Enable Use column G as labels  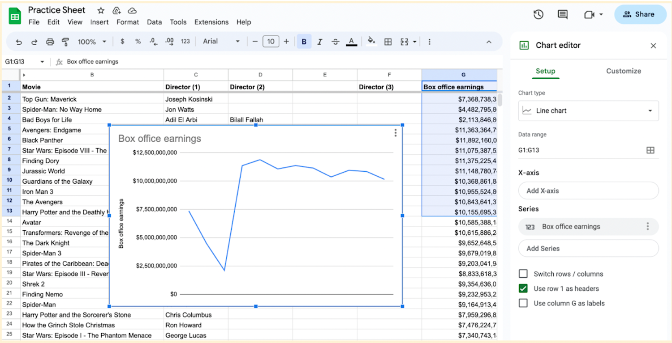point(523,303)
